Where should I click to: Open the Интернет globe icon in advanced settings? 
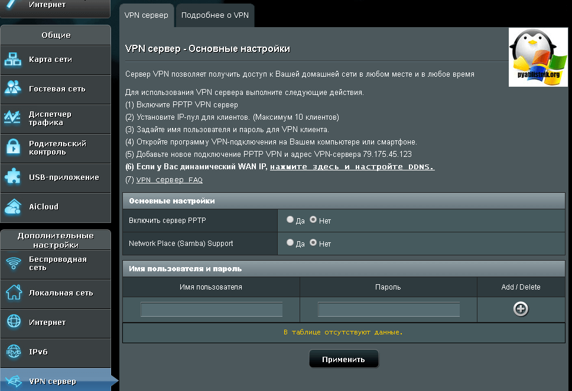[x=14, y=321]
